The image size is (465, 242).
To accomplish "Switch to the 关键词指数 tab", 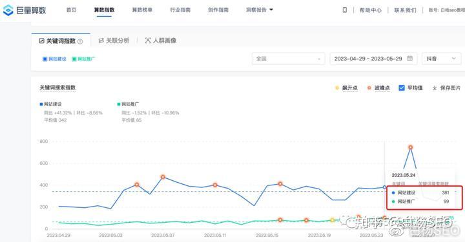I will tap(61, 41).
